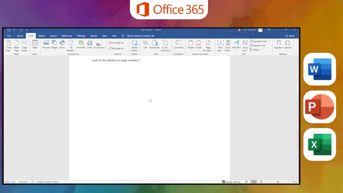Click the Save icon in the title bar
The width and height of the screenshot is (343, 193).
9,30
